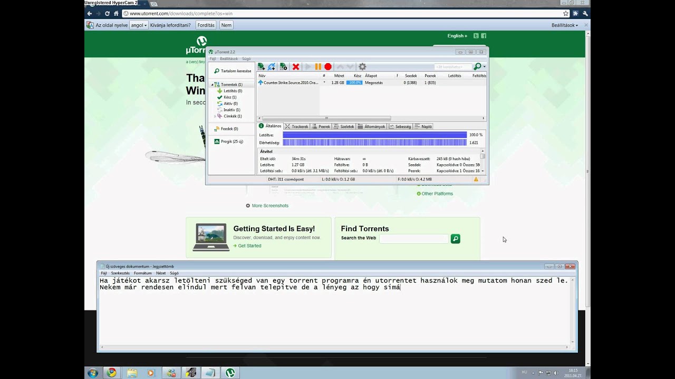Click Add Torrent from URL icon
675x379 pixels.
272,67
